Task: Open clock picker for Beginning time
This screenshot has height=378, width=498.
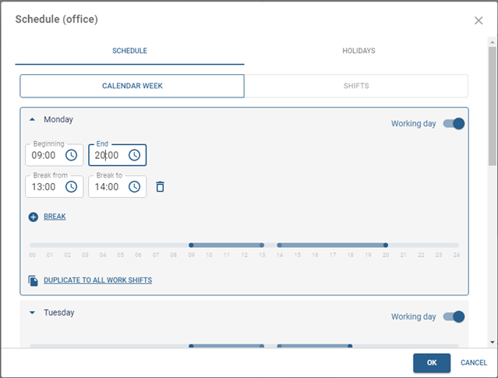Action: (x=72, y=155)
